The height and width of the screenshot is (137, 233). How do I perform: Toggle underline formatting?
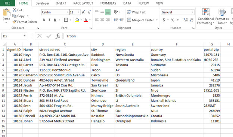[x=55, y=20]
